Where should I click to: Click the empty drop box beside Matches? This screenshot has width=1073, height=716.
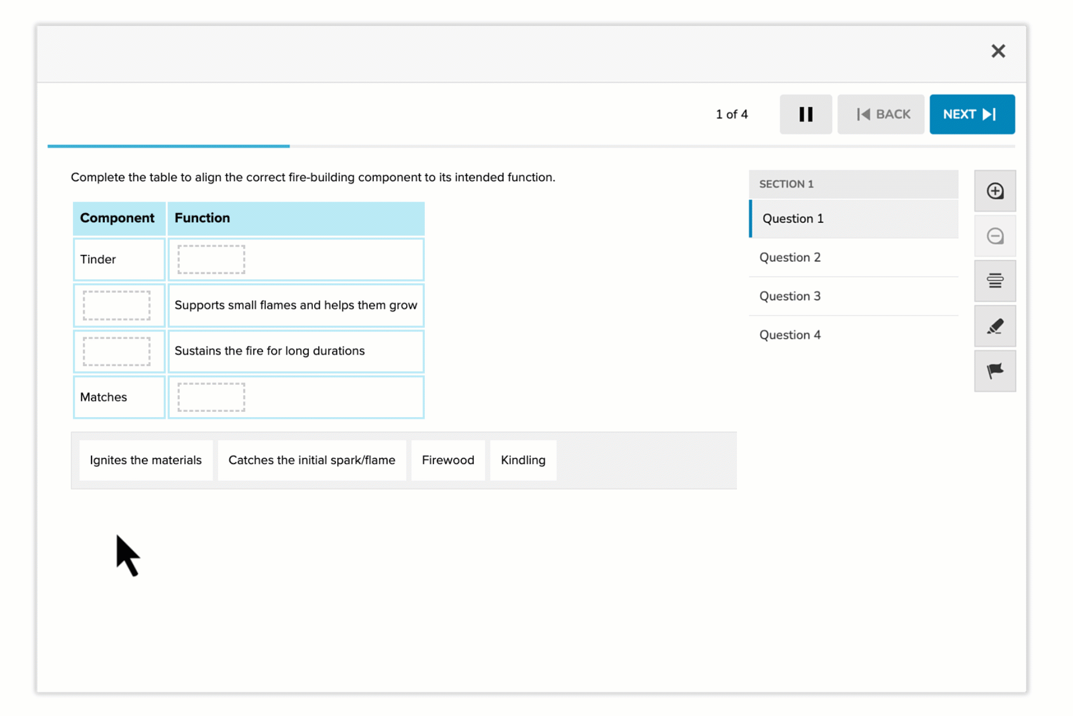(x=211, y=397)
